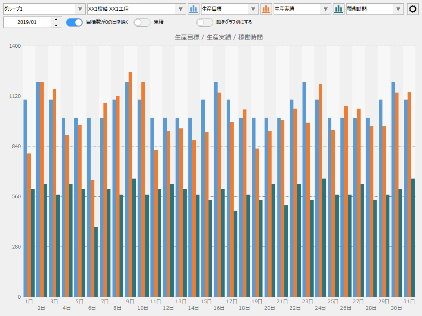
Task: Click the orange bar chart icon
Action: click(266, 9)
